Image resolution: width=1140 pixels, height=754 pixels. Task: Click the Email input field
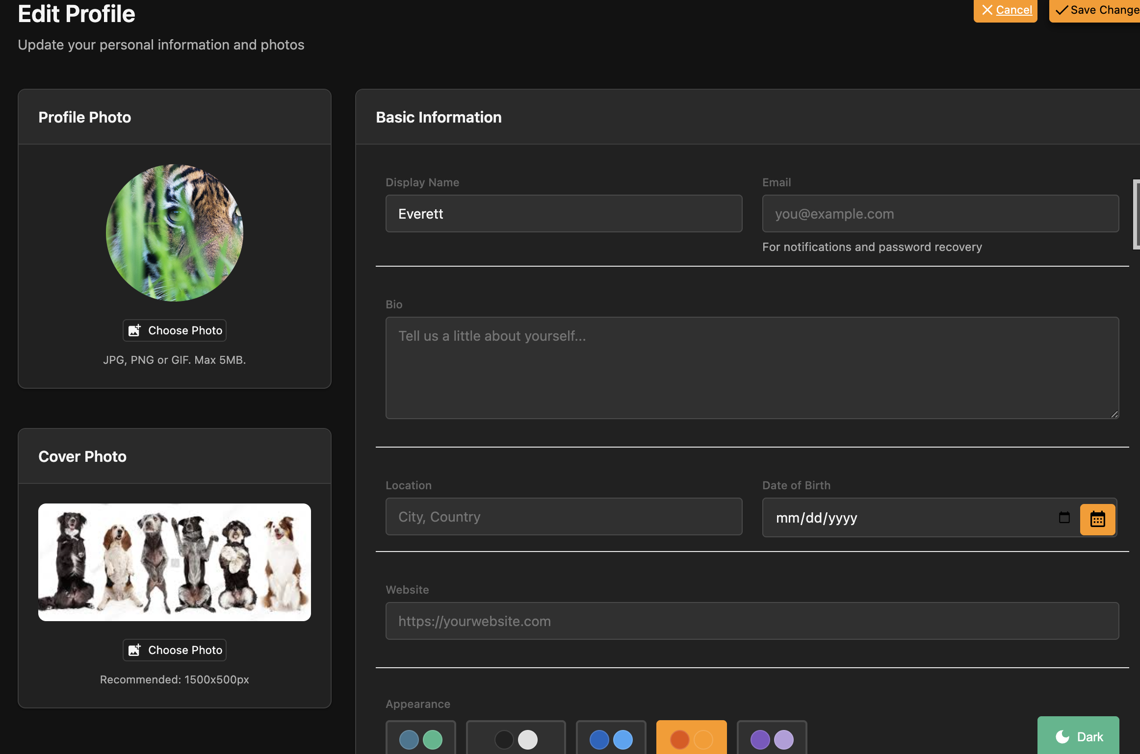point(939,213)
